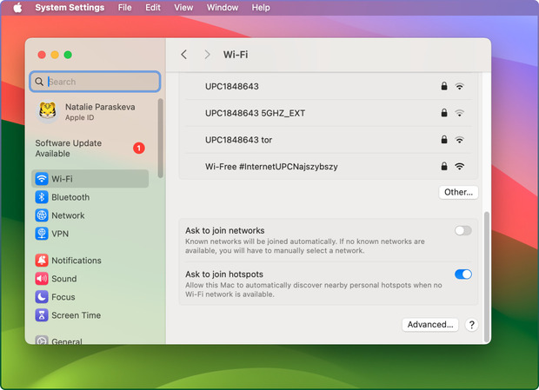
Task: Click the magnifying glass search icon
Action: coord(39,82)
